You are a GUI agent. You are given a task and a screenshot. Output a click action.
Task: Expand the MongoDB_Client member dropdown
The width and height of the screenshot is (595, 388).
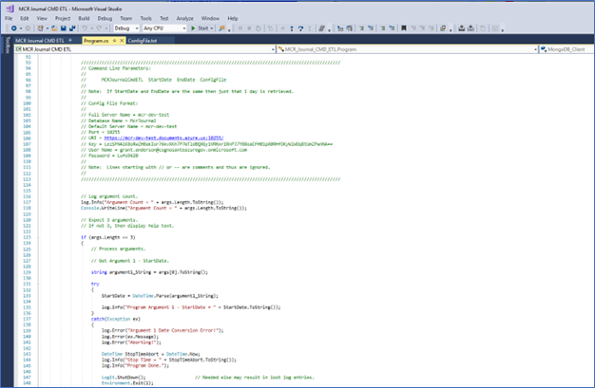tap(565, 49)
